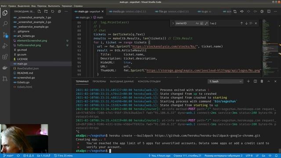
Task: Close the main.go editor tab
Action: click(x=103, y=11)
